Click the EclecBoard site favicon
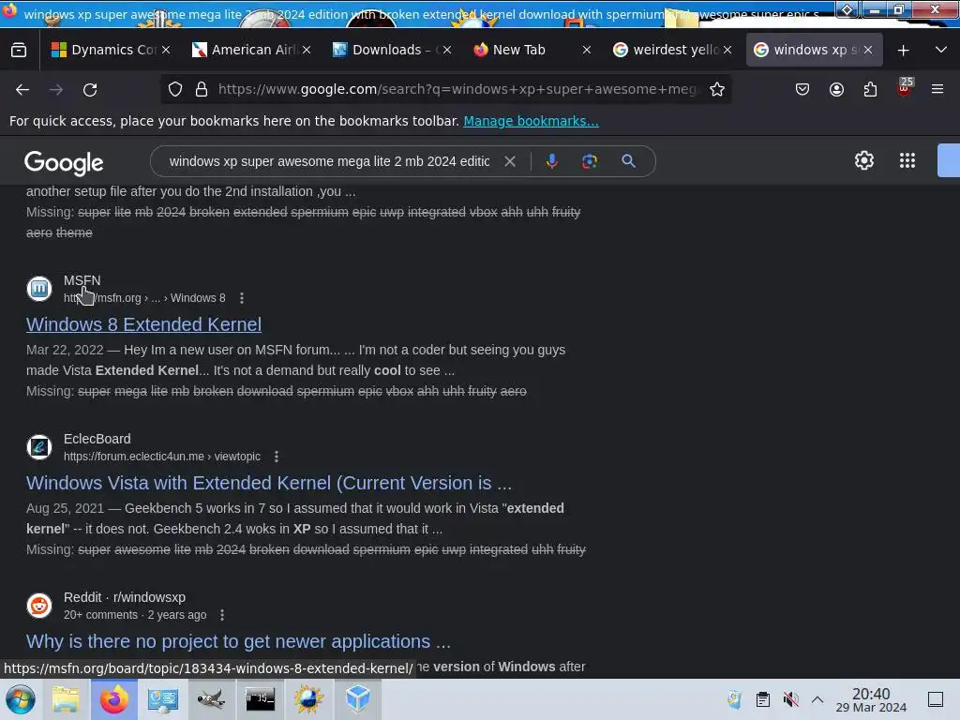Viewport: 960px width, 720px height. tap(39, 447)
